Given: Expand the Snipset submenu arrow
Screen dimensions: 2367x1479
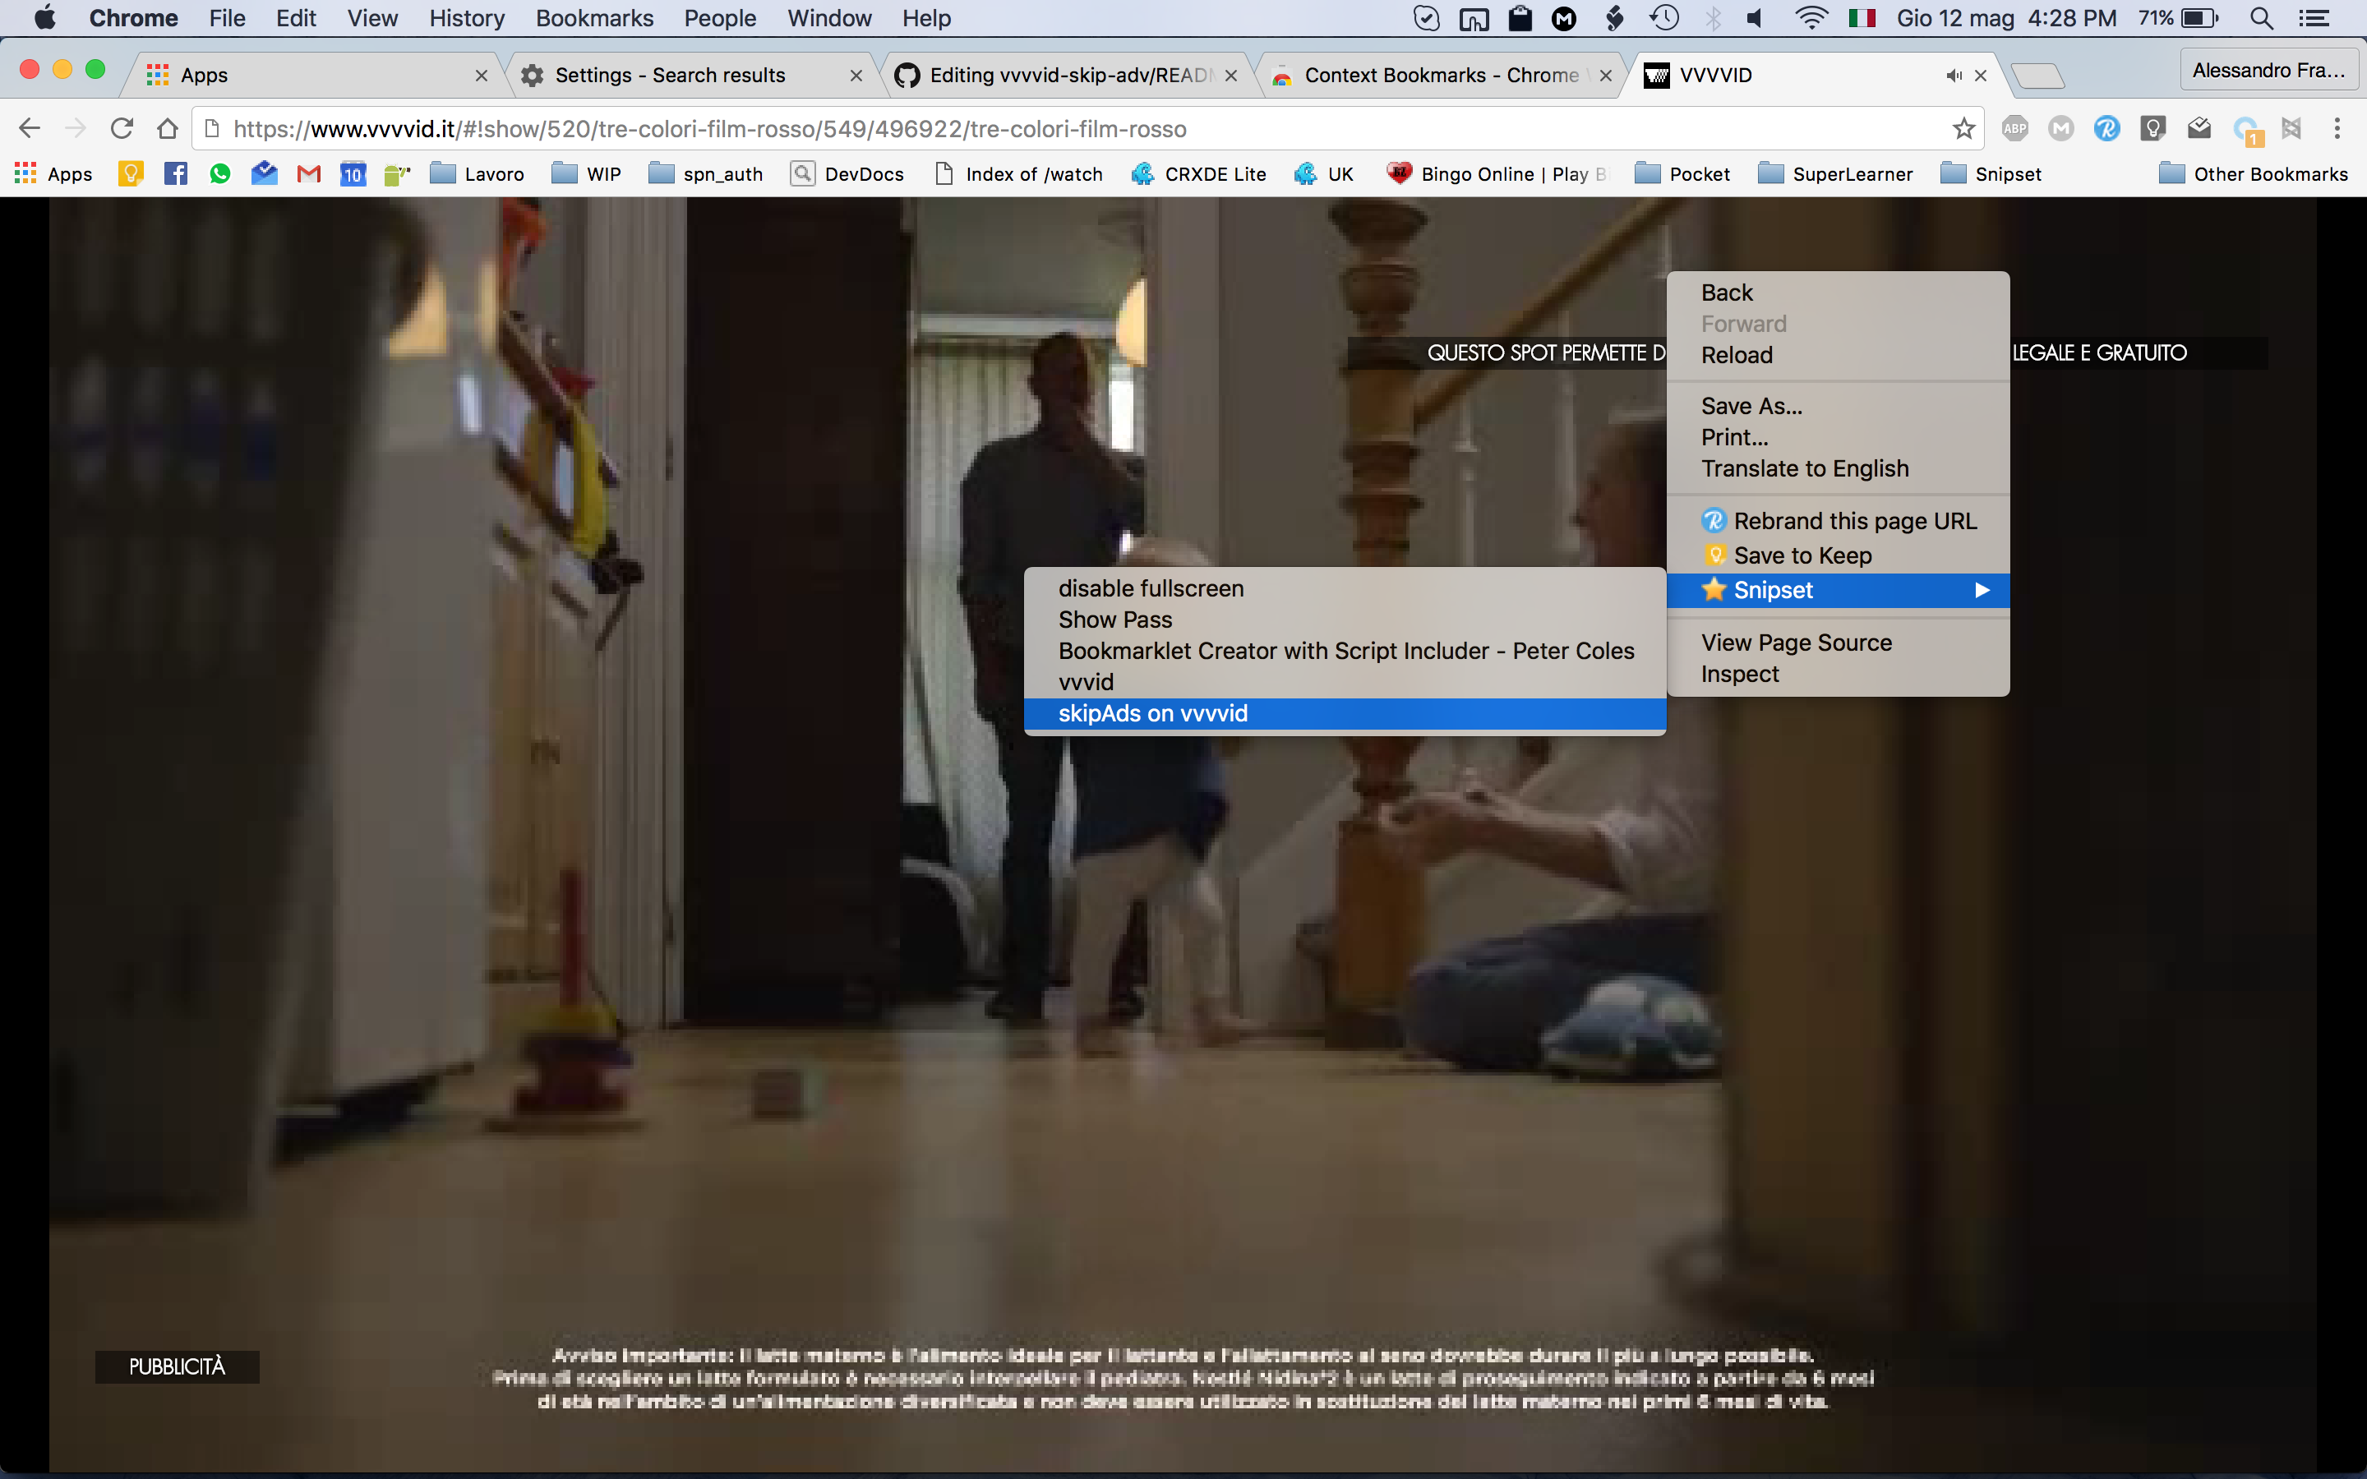Looking at the screenshot, I should (1982, 590).
